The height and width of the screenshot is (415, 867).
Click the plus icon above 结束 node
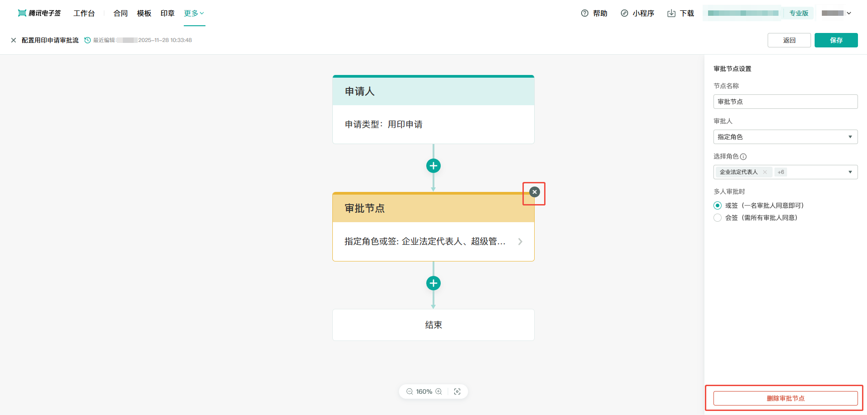point(433,283)
